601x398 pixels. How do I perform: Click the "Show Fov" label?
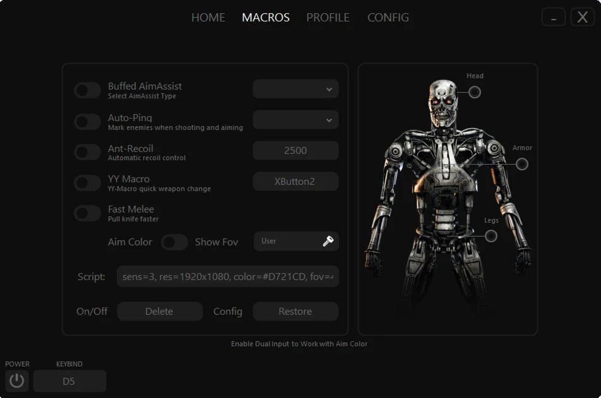pos(217,242)
